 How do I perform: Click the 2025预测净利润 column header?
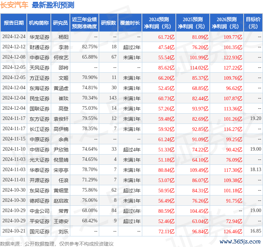pyautogui.click(x=193, y=23)
